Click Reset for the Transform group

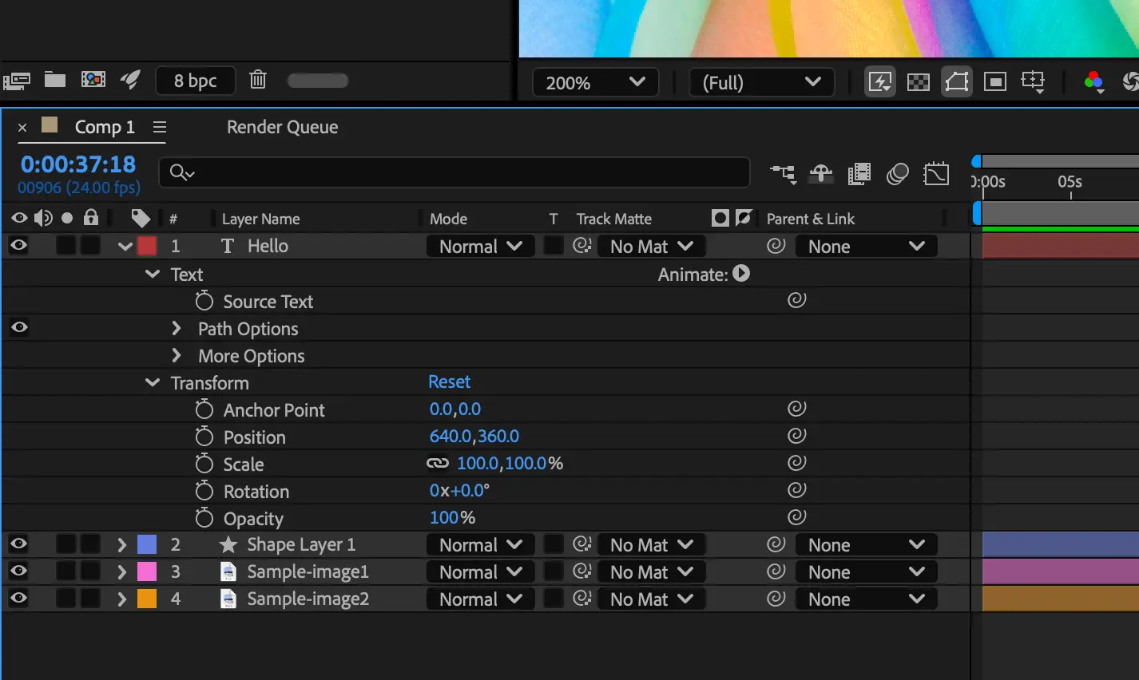449,382
